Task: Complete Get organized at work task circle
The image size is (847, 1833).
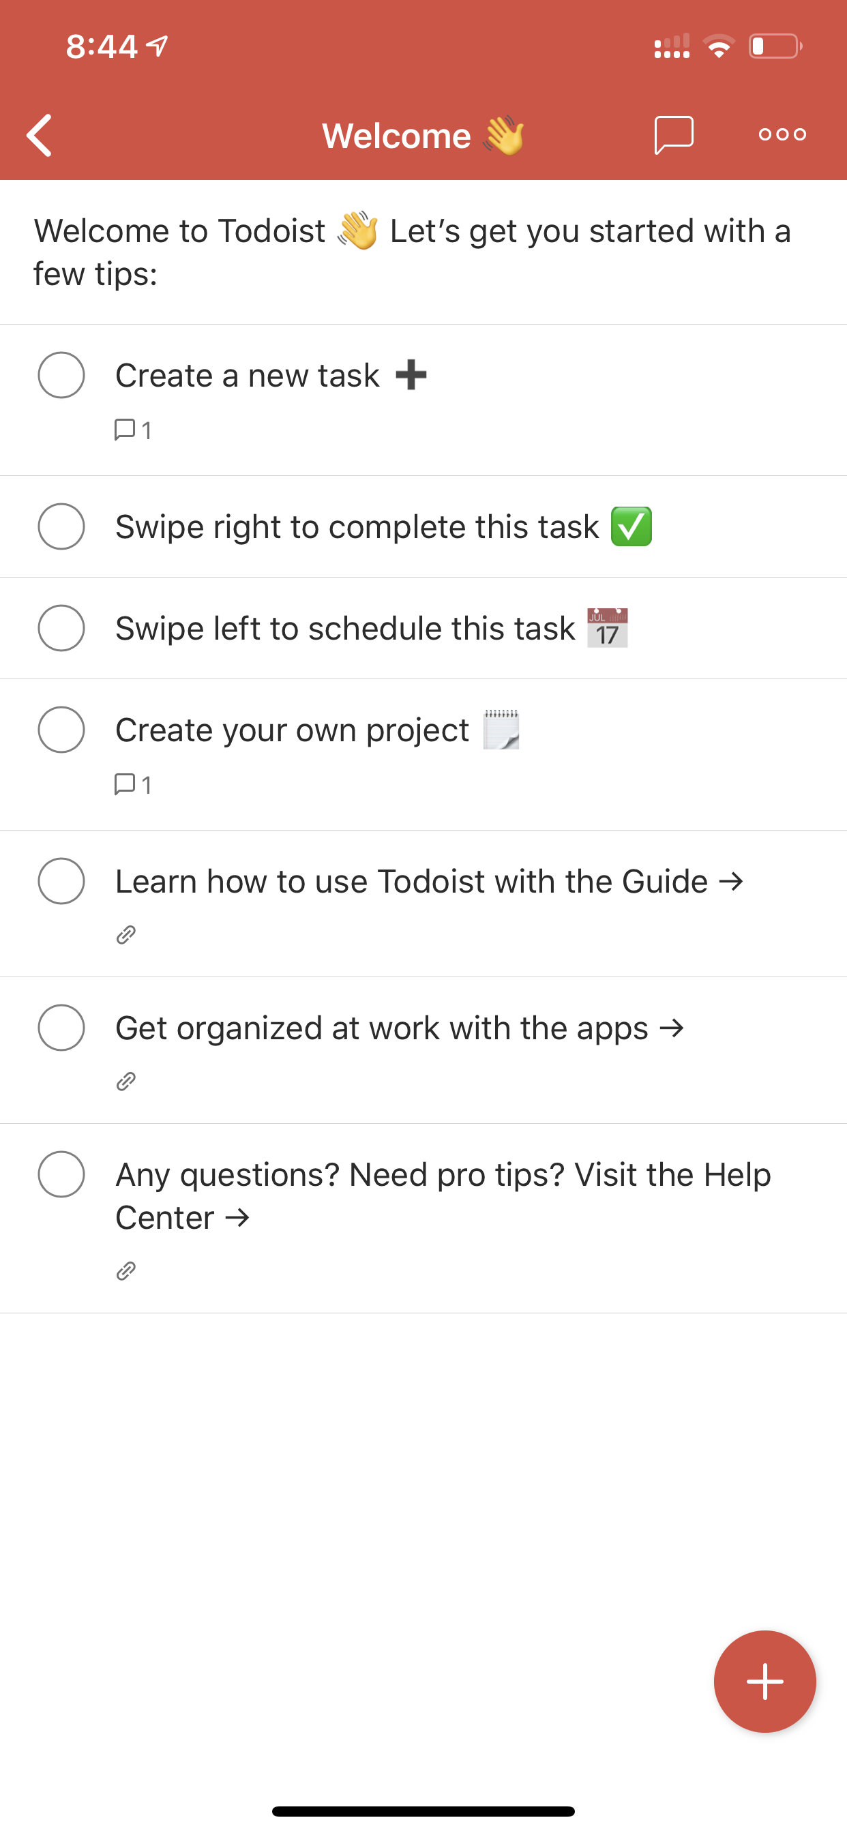Action: pos(61,1028)
